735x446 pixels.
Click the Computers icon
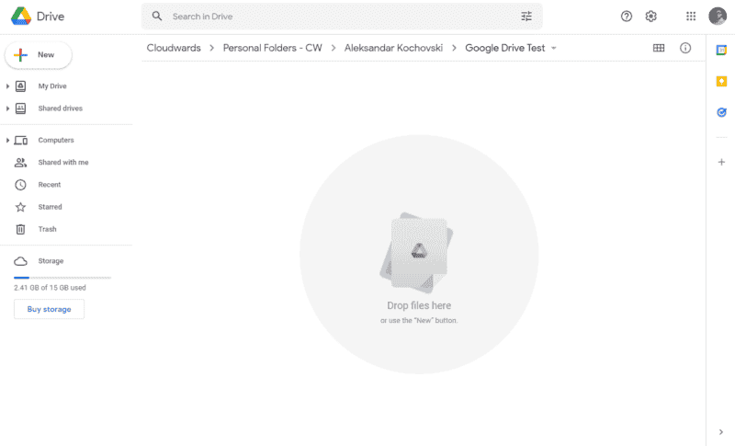20,140
